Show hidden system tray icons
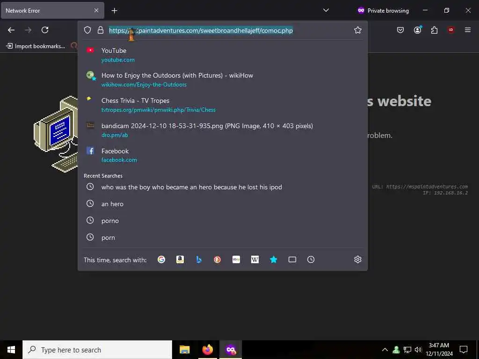Viewport: 479px width, 359px height. pyautogui.click(x=385, y=350)
